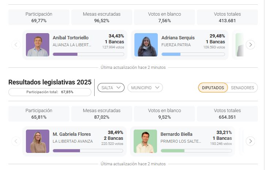Click the Participación total 67,85% pill

(x=50, y=92)
